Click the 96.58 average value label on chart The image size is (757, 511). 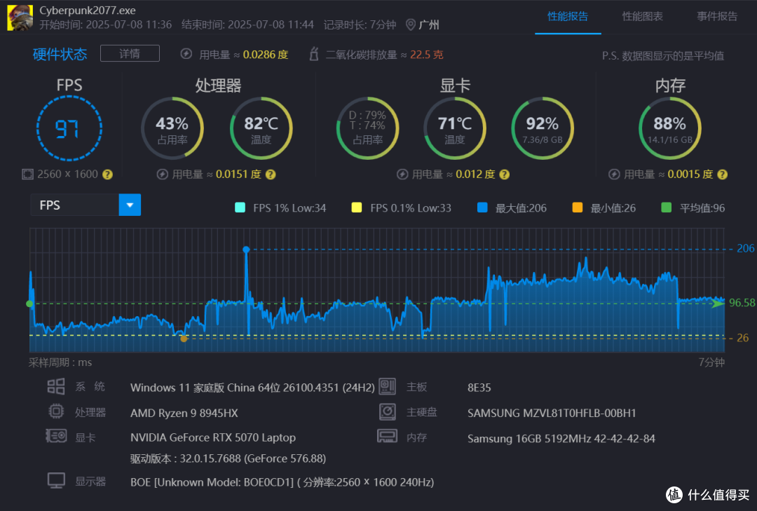[742, 303]
